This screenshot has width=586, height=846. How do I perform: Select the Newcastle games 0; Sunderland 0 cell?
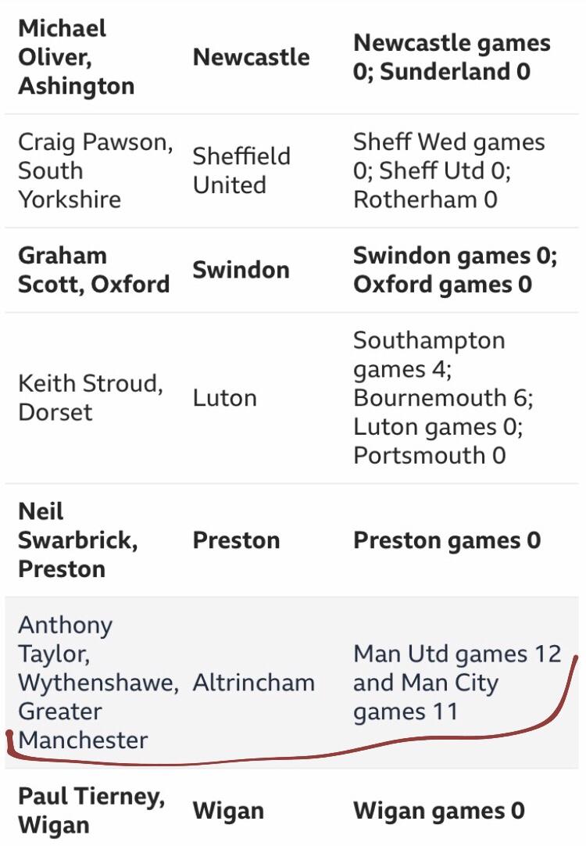452,57
